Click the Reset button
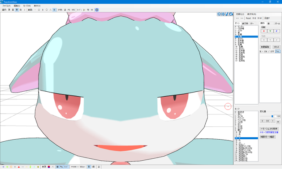Viewport: 282px width, 169px height. pos(248,18)
